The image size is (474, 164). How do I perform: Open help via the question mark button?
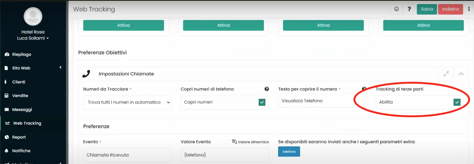409,9
